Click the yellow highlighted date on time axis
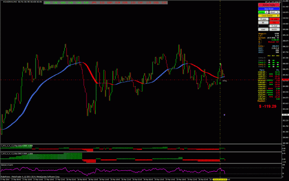The height and width of the screenshot is (181, 289). pyautogui.click(x=220, y=179)
